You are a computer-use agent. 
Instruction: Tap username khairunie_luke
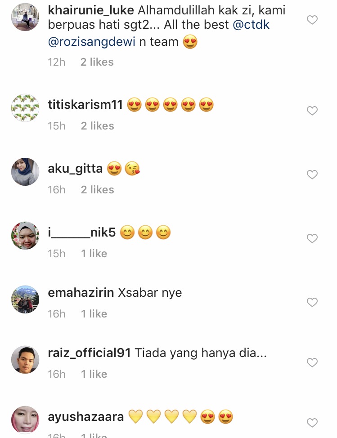click(91, 11)
